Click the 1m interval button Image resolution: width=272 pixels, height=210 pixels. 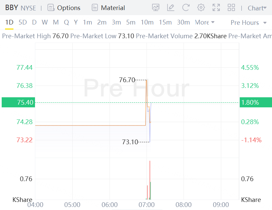[x=87, y=22]
